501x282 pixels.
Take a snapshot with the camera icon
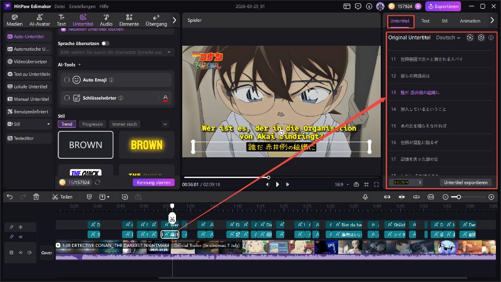356,185
